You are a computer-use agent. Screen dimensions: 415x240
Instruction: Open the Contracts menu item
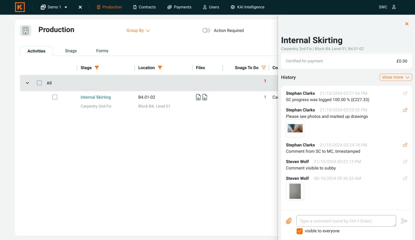(x=144, y=7)
